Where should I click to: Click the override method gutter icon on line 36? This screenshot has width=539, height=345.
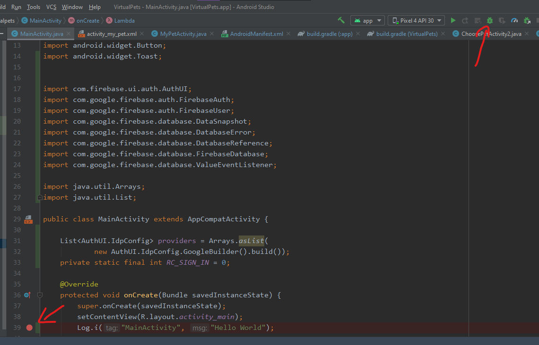coord(27,295)
